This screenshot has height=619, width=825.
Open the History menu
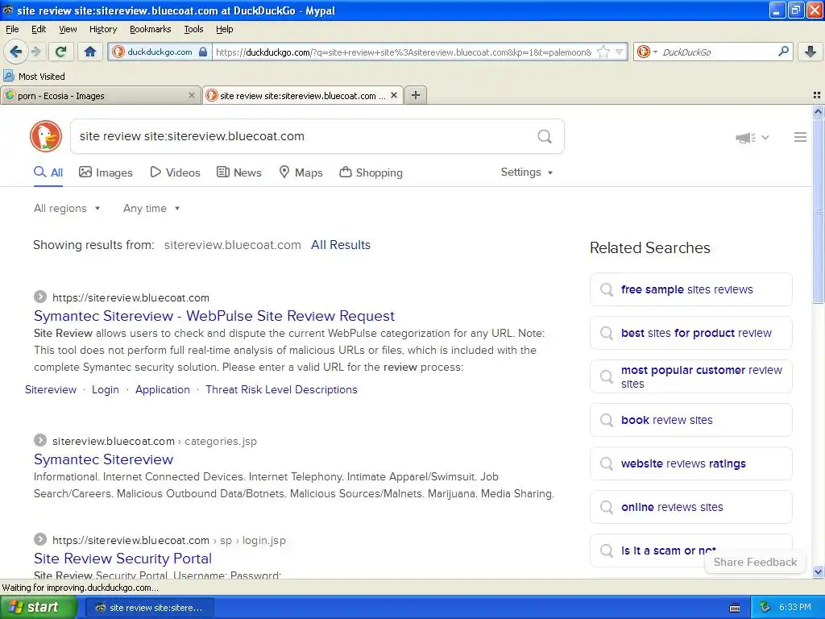pyautogui.click(x=102, y=29)
